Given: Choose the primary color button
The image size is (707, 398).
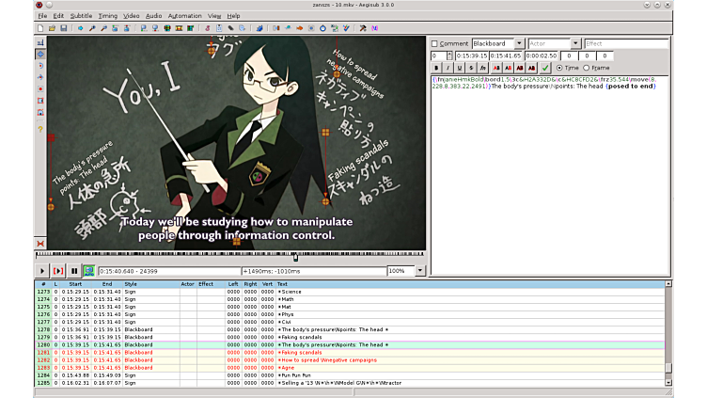Looking at the screenshot, I should [x=495, y=68].
